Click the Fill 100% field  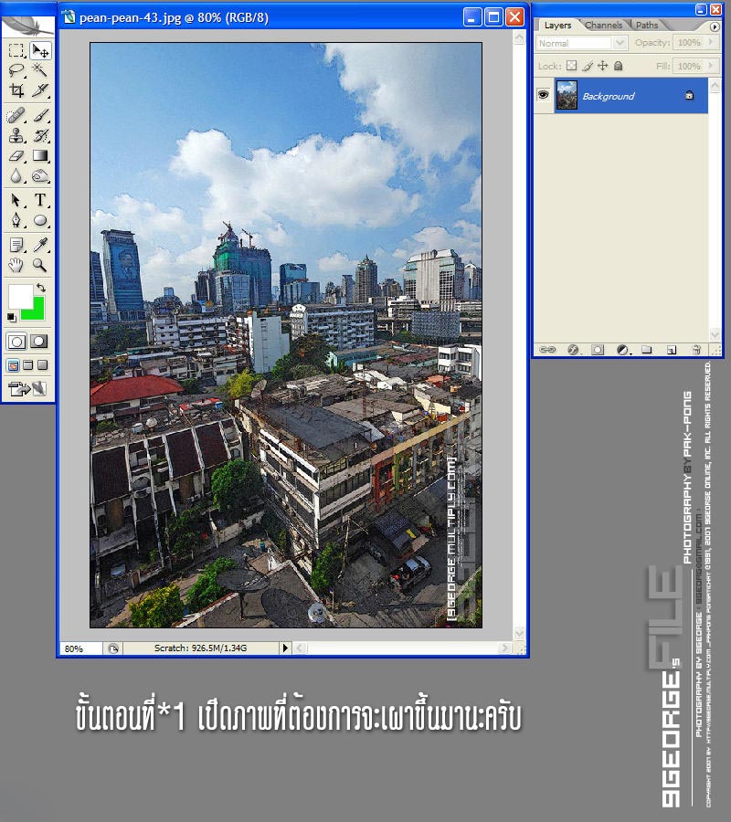(x=689, y=66)
